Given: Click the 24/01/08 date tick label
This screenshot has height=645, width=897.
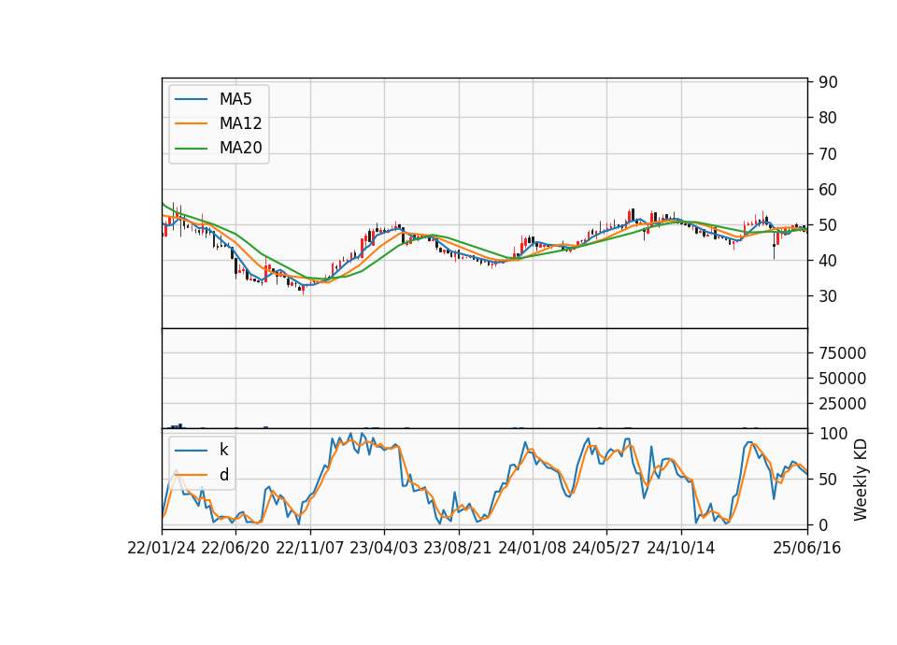Looking at the screenshot, I should click(532, 548).
